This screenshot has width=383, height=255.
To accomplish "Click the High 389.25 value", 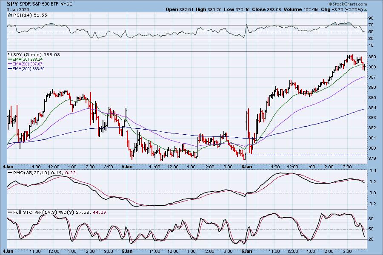I will pyautogui.click(x=209, y=9).
